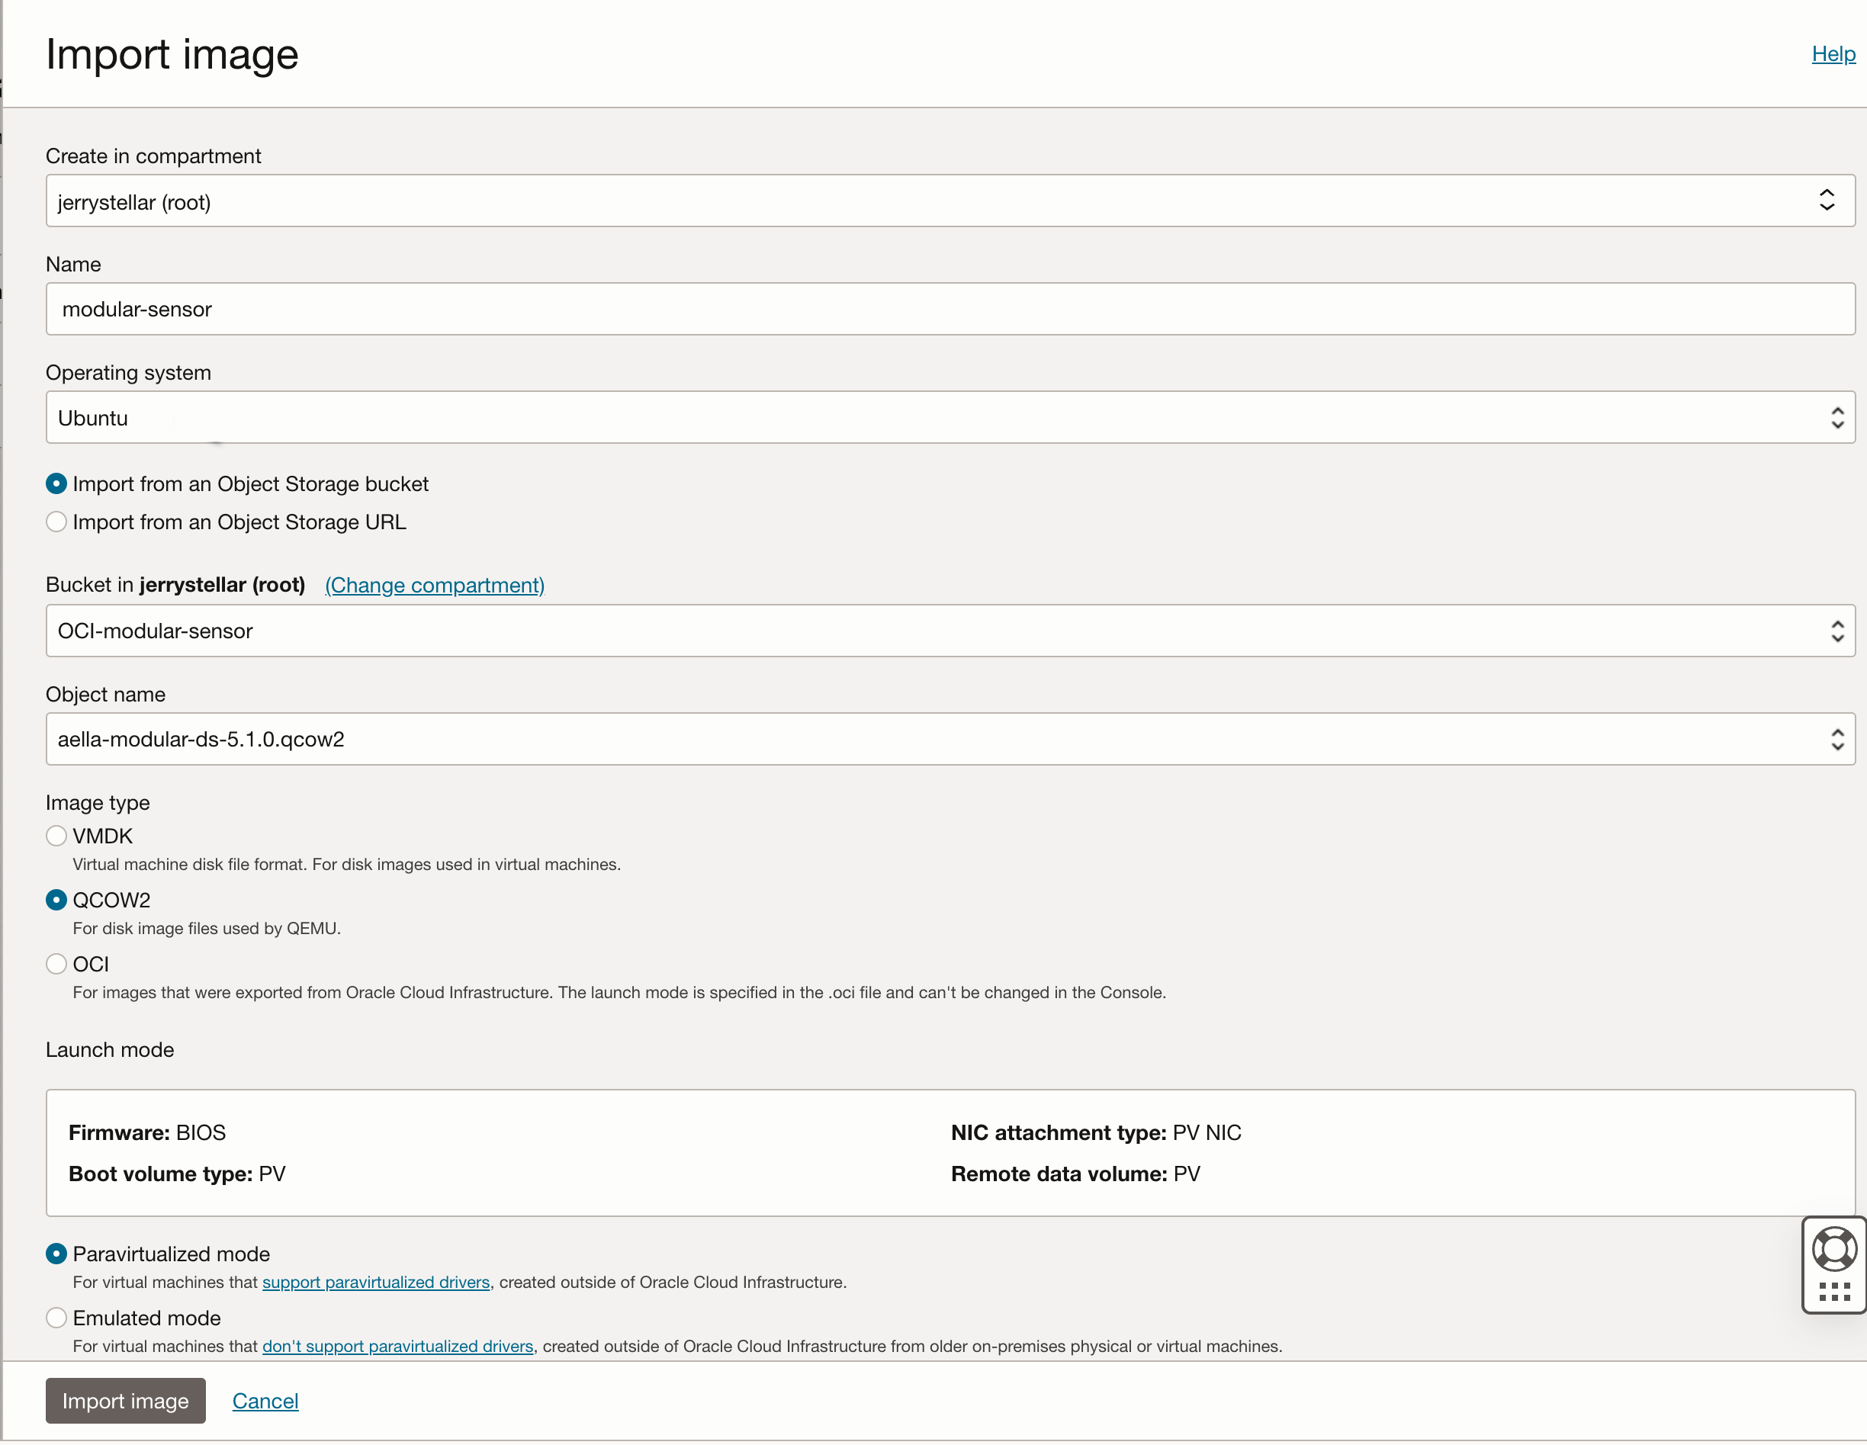Open the Object name dropdown
The width and height of the screenshot is (1867, 1445).
tap(949, 739)
